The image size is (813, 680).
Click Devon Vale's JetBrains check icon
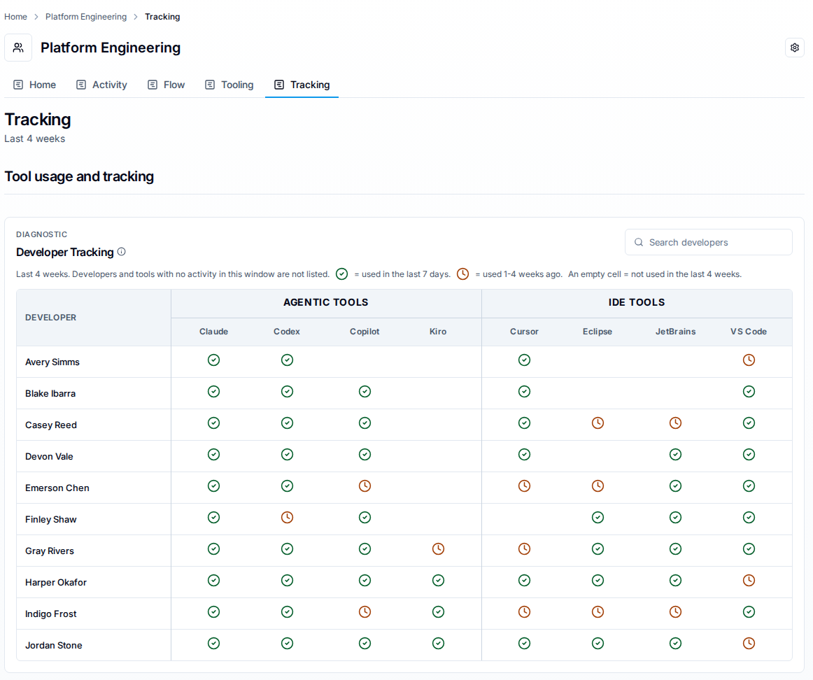coord(675,455)
